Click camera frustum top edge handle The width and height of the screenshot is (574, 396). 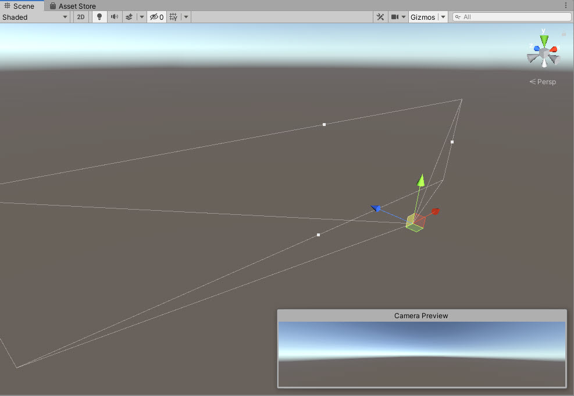pyautogui.click(x=324, y=125)
